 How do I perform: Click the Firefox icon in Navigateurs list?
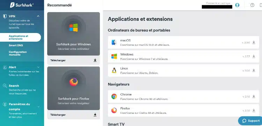point(114,110)
